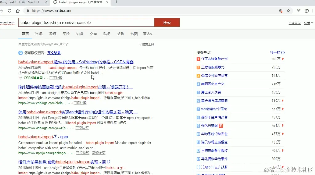The height and width of the screenshot is (175, 315).
Task: Open the babel-plugin-import-7 - npm result
Action: 43,137
